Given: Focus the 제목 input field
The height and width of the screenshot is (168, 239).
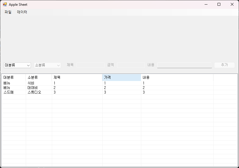Looking at the screenshot, I should pyautogui.click(x=91, y=65).
